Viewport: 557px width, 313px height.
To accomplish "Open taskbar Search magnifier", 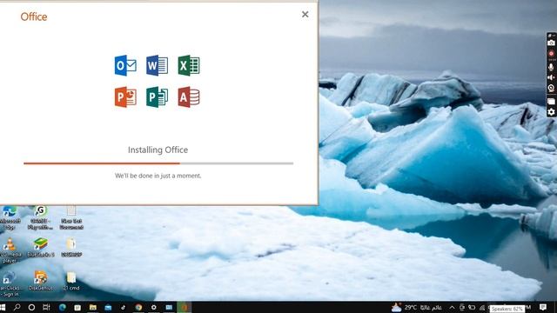I will click(x=17, y=307).
